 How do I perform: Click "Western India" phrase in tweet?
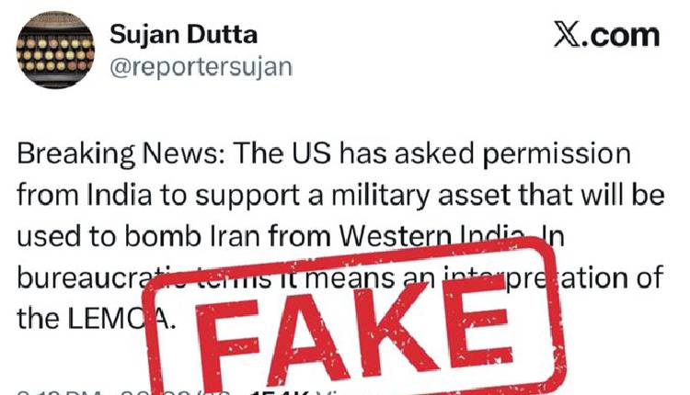(431, 237)
